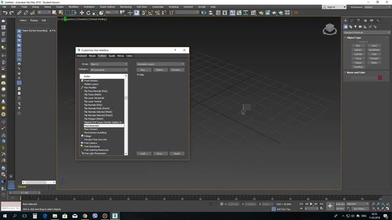Select the Cameras category icon
The height and width of the screenshot is (220, 392).
click(360, 27)
